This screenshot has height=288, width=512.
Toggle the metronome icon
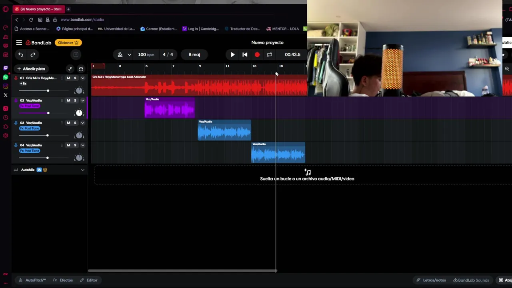pyautogui.click(x=120, y=54)
